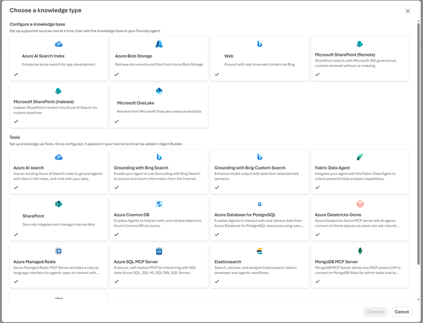
Task: Toggle checkmark on Elasticsearch card
Action: pyautogui.click(x=217, y=281)
